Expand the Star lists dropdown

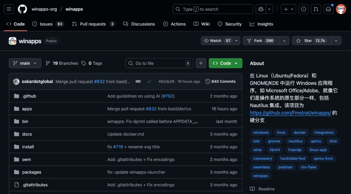pos(336,41)
